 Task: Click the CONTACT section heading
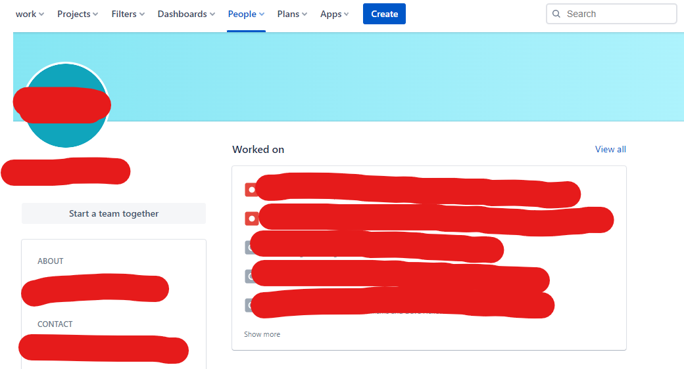[55, 324]
